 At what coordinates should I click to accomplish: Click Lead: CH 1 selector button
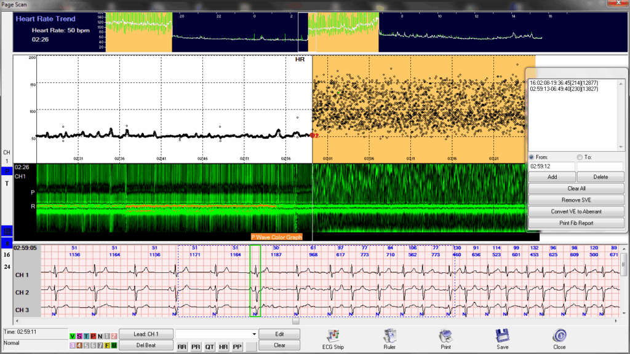tap(146, 334)
